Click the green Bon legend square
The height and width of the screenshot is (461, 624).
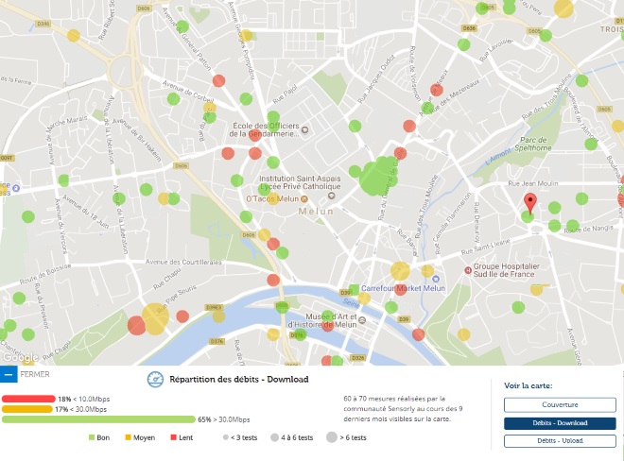coord(92,437)
